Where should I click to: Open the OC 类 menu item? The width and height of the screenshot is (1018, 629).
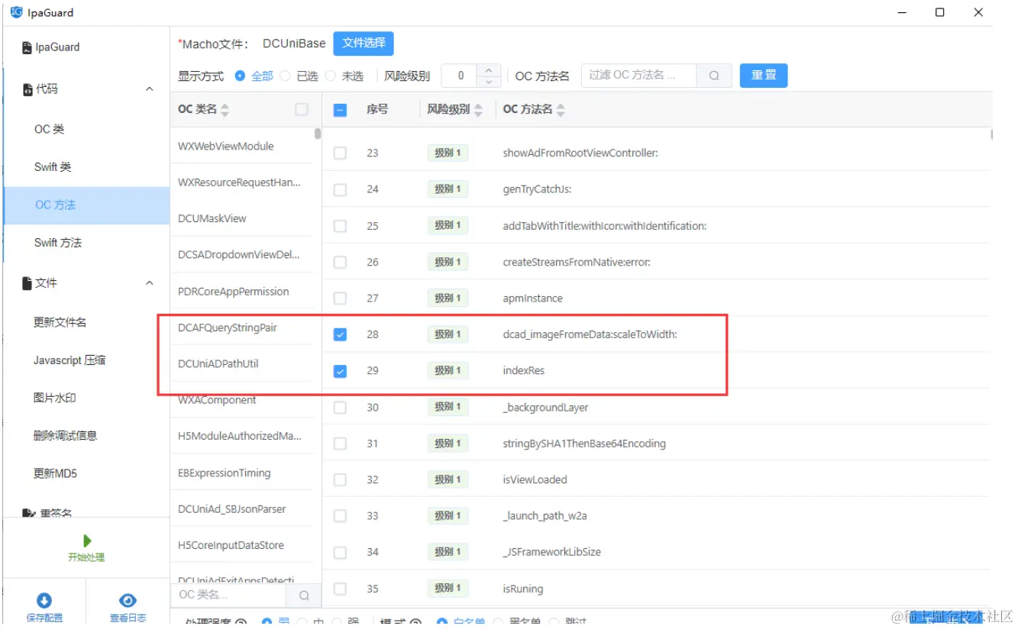[49, 129]
